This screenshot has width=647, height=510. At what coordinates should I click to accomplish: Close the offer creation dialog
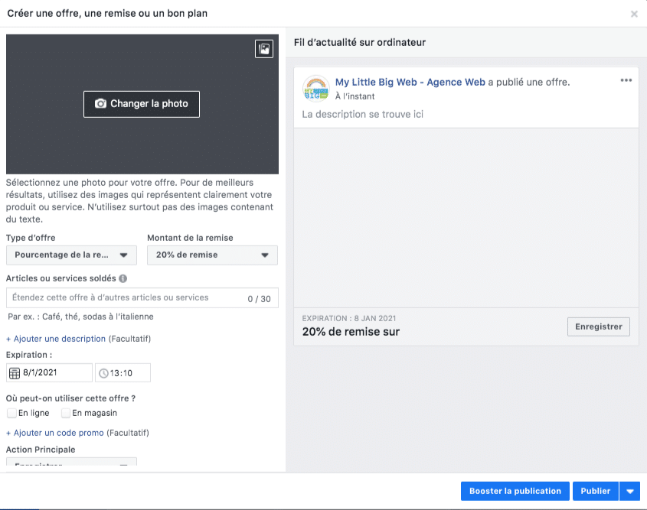click(x=634, y=14)
